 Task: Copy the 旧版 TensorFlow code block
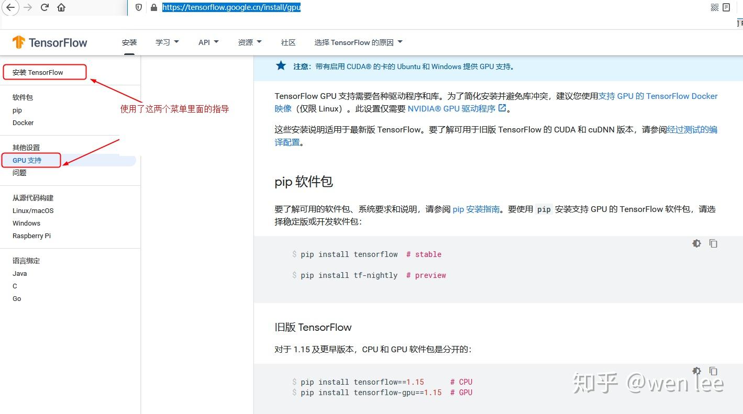(713, 371)
